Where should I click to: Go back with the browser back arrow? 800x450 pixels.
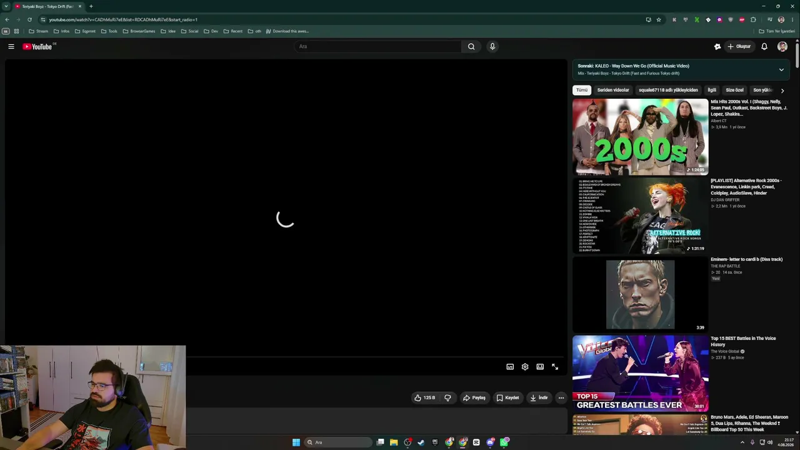(7, 19)
